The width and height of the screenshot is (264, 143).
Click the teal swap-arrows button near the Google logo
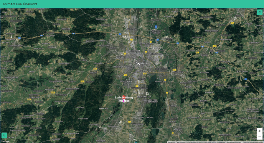4,135
